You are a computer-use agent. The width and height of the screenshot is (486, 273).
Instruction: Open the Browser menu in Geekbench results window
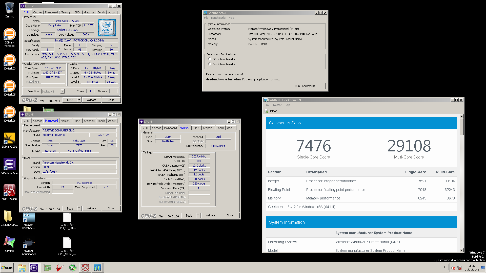276,105
